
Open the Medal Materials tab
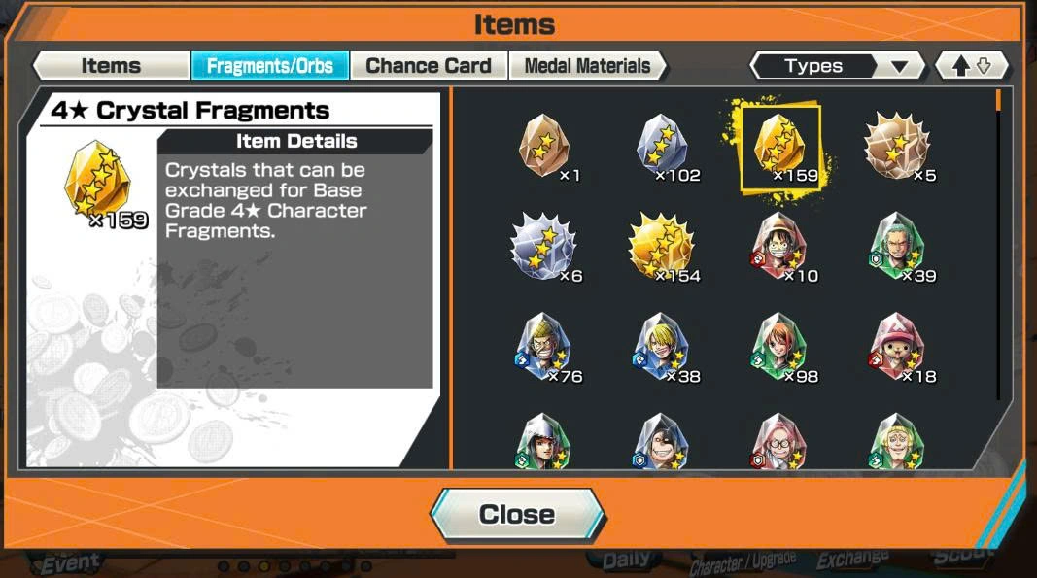click(x=588, y=66)
